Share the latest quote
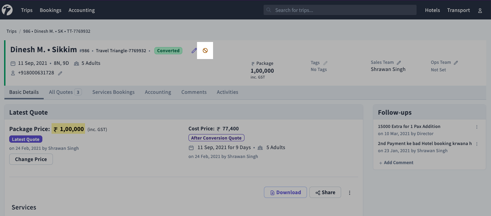 coord(325,192)
